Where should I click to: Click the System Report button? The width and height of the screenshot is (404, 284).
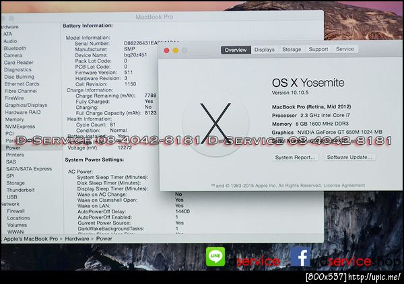point(296,157)
